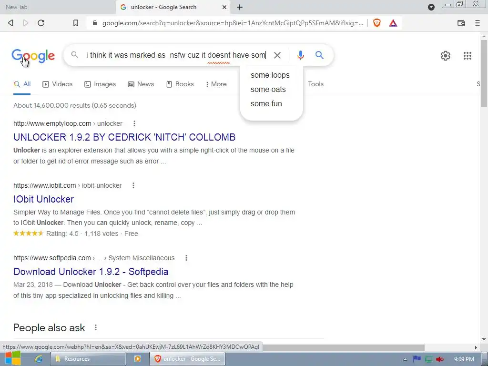This screenshot has height=366, width=488.
Task: Click the 9:09 PM taskbar clock
Action: [464, 359]
